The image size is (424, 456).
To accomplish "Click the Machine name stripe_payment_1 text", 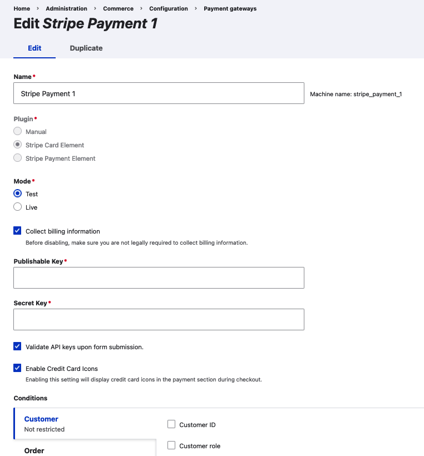I will [356, 94].
